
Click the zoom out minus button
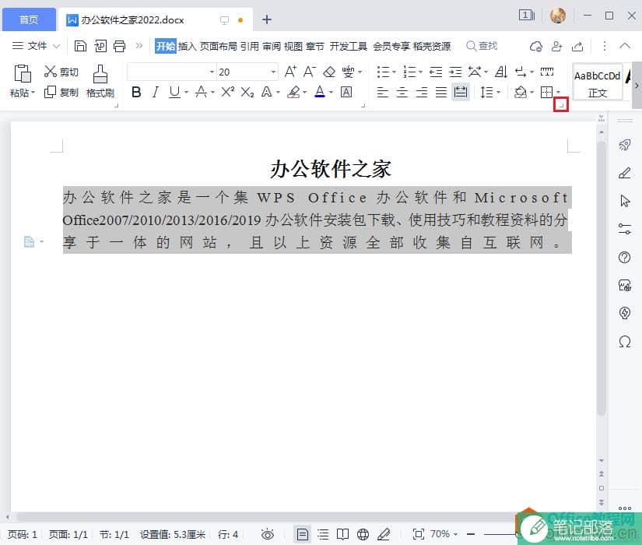(471, 534)
